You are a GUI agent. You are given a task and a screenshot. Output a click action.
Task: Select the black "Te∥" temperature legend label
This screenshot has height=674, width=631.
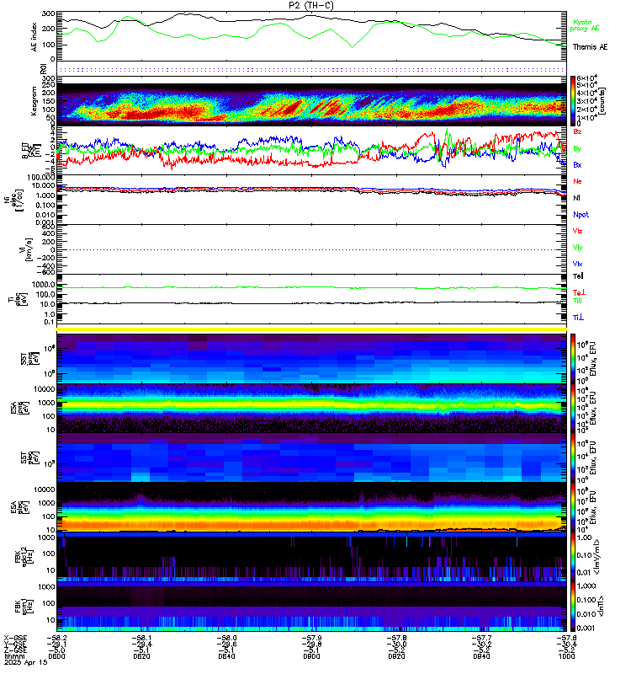(x=578, y=276)
